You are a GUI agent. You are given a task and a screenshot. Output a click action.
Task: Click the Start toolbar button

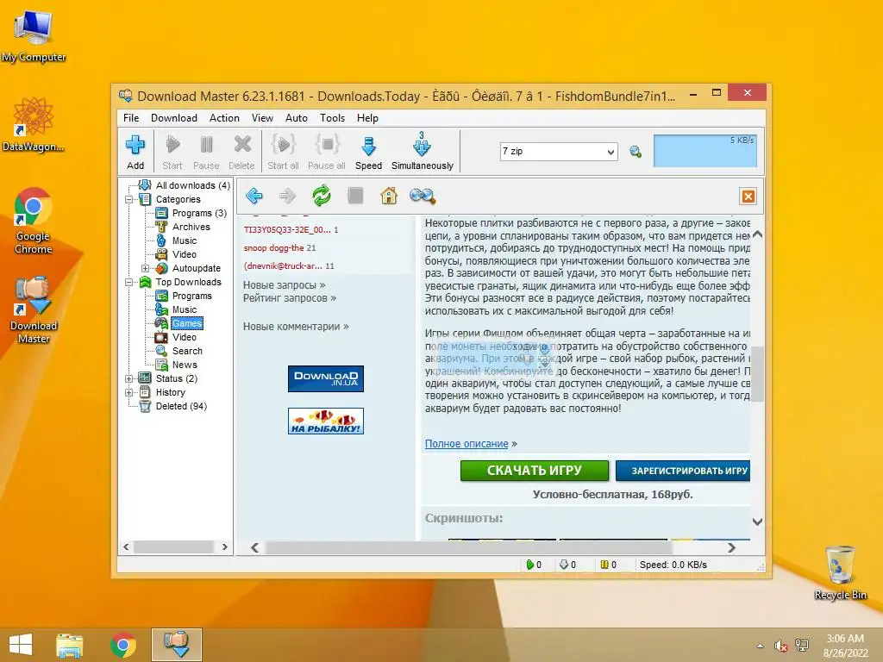pyautogui.click(x=172, y=152)
